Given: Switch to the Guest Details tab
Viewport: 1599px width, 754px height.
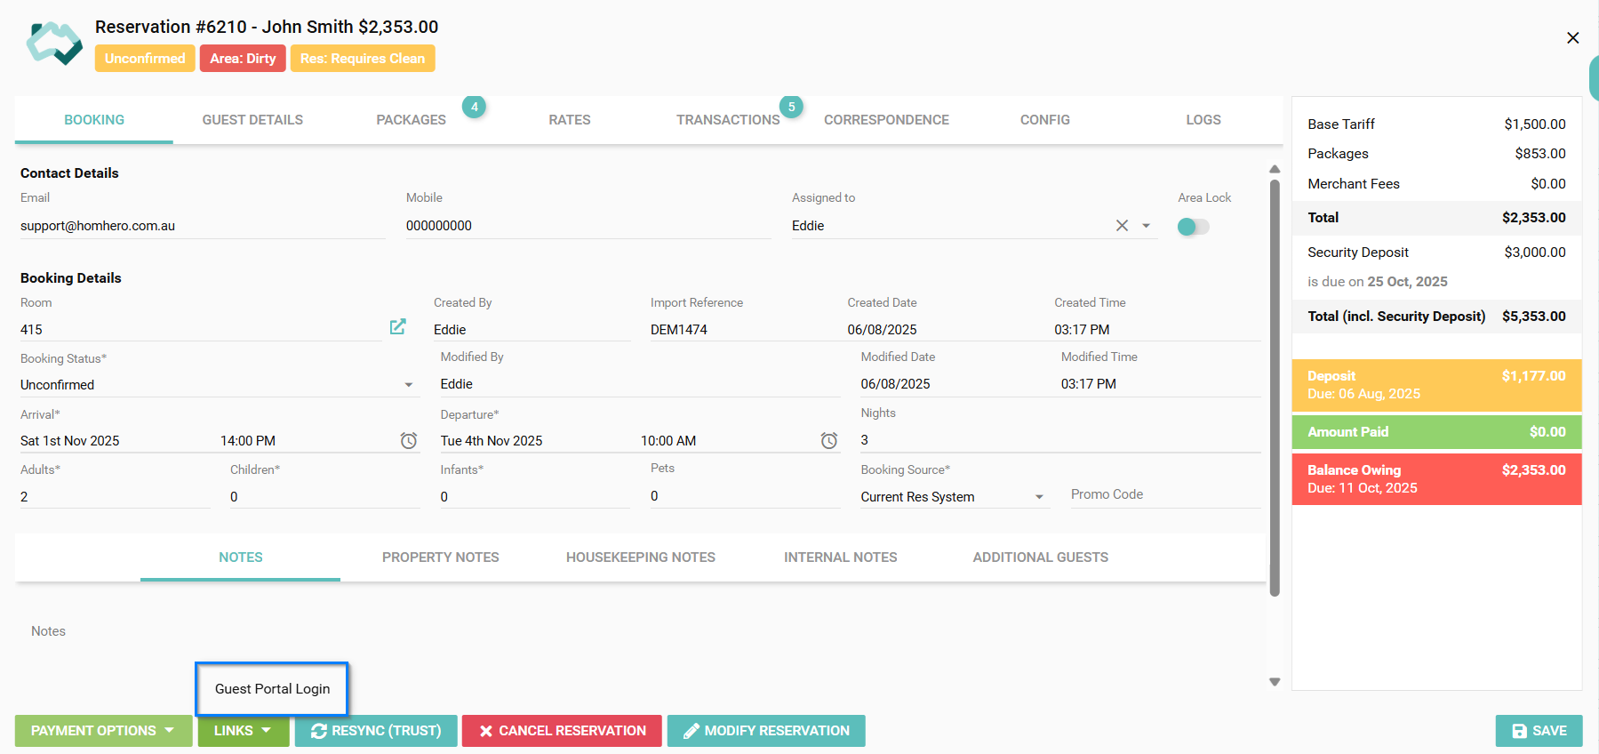Looking at the screenshot, I should 252,120.
